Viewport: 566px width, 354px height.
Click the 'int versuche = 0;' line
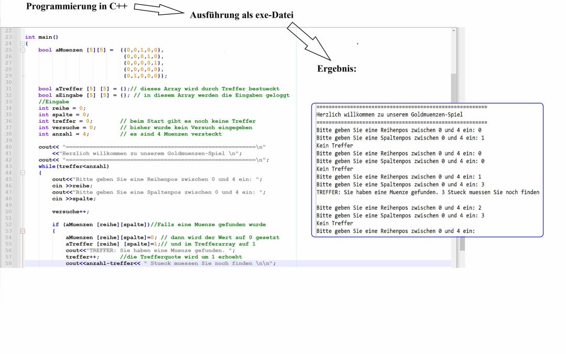[x=67, y=127]
